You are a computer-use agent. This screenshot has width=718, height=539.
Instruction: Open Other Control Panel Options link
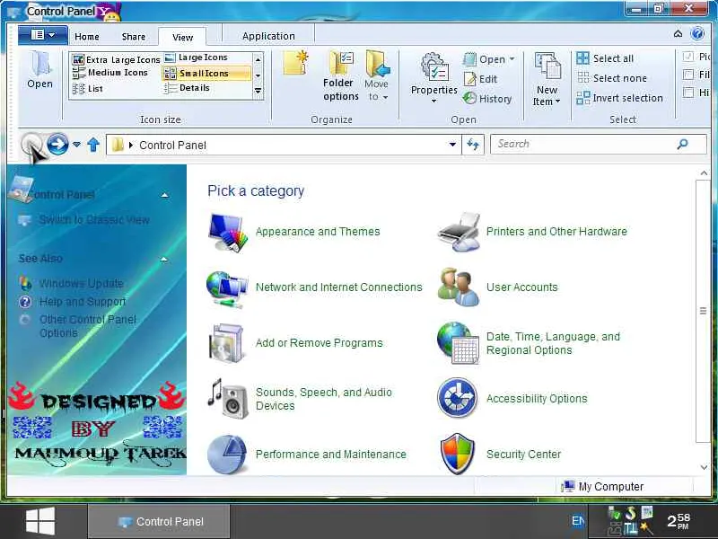87,326
